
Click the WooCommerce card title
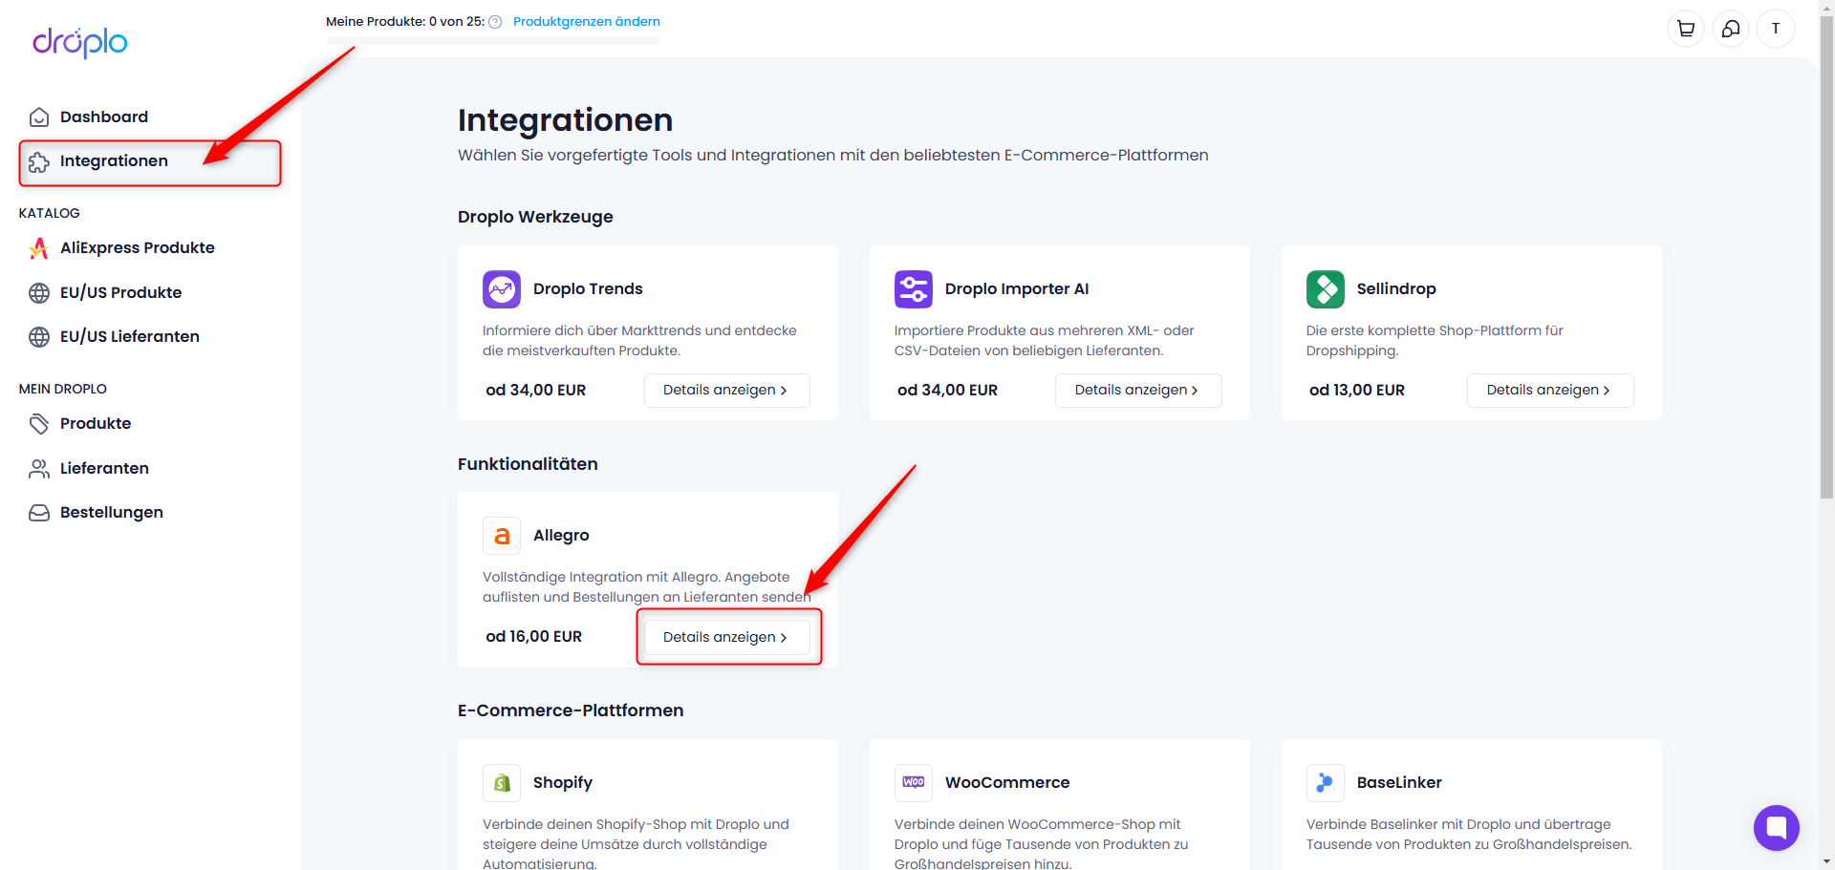(x=1007, y=782)
